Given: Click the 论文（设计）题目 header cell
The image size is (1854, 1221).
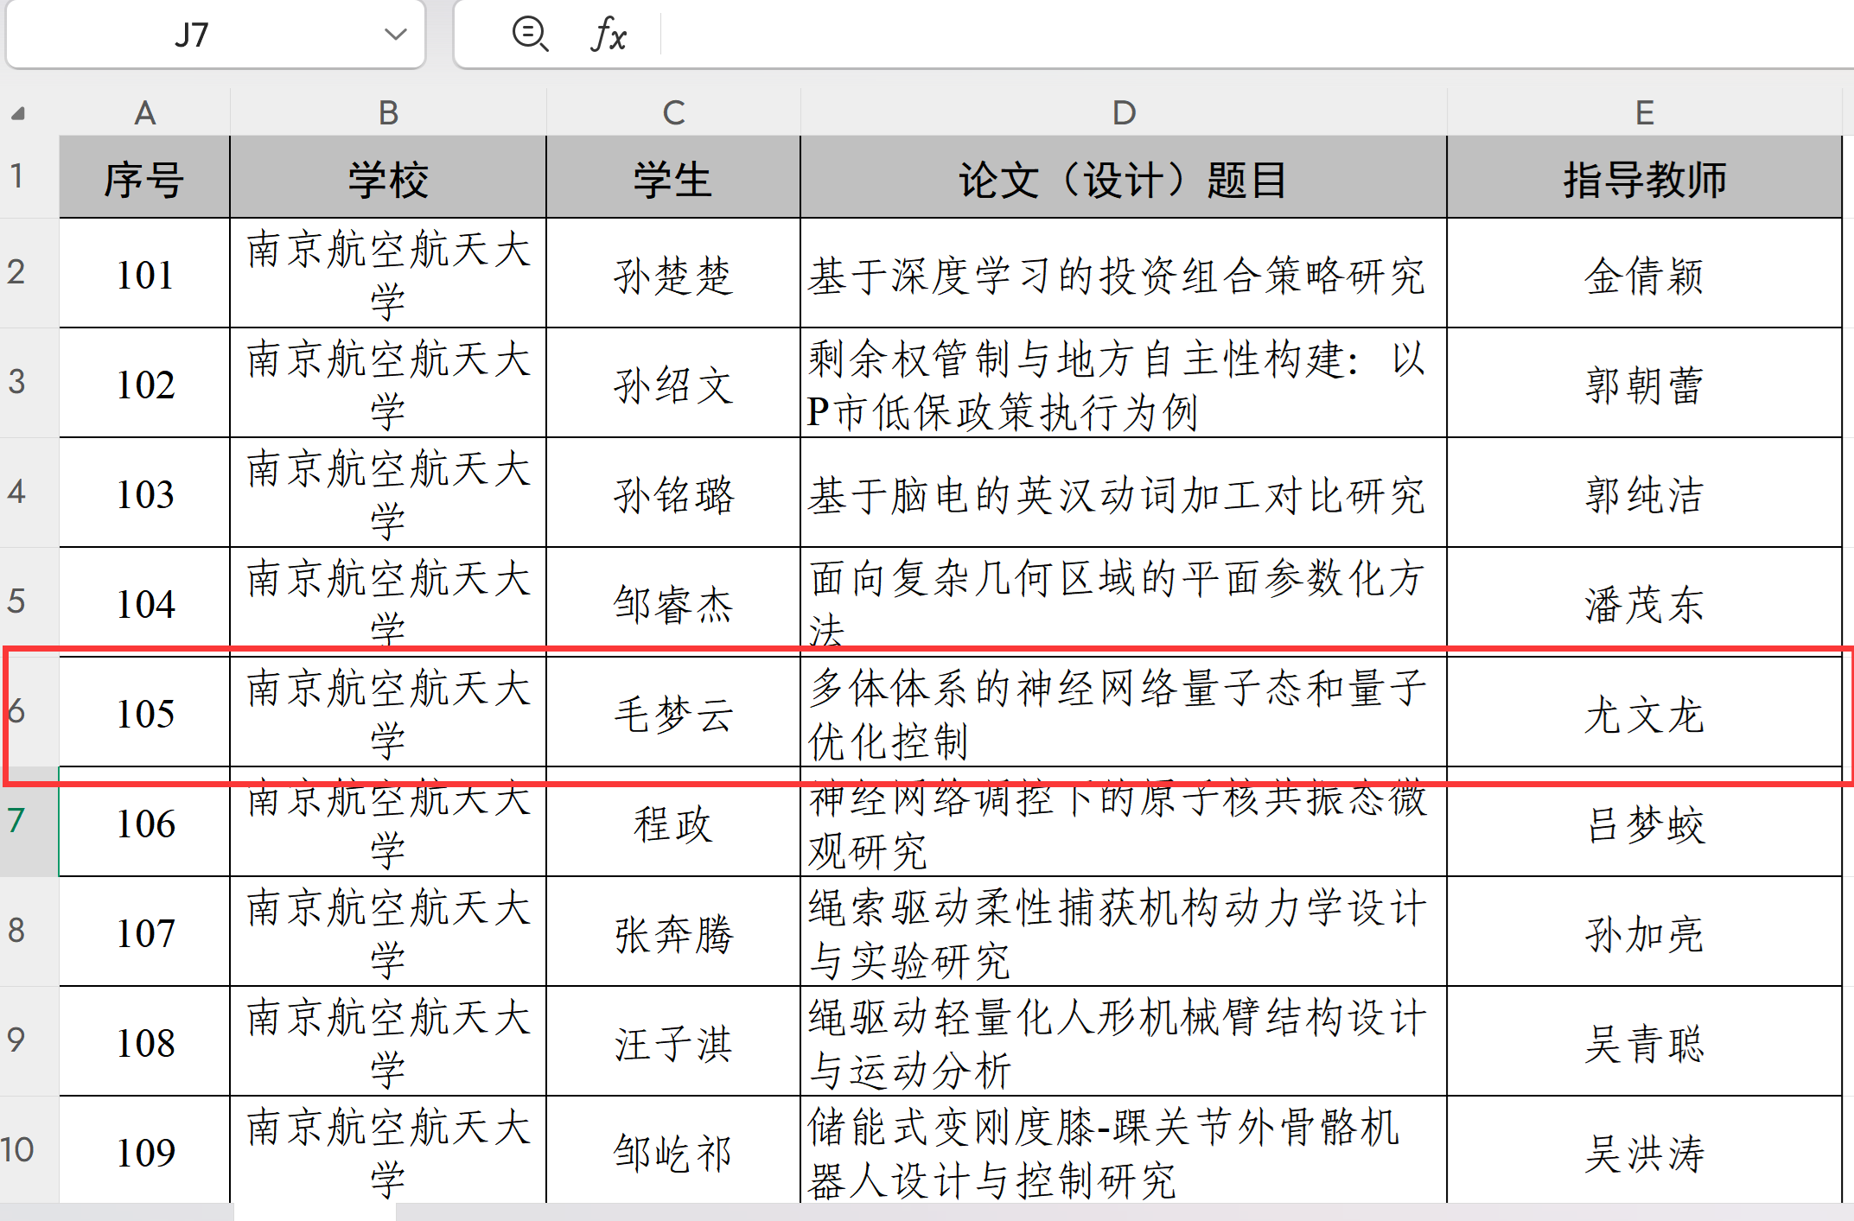Looking at the screenshot, I should point(1123,179).
